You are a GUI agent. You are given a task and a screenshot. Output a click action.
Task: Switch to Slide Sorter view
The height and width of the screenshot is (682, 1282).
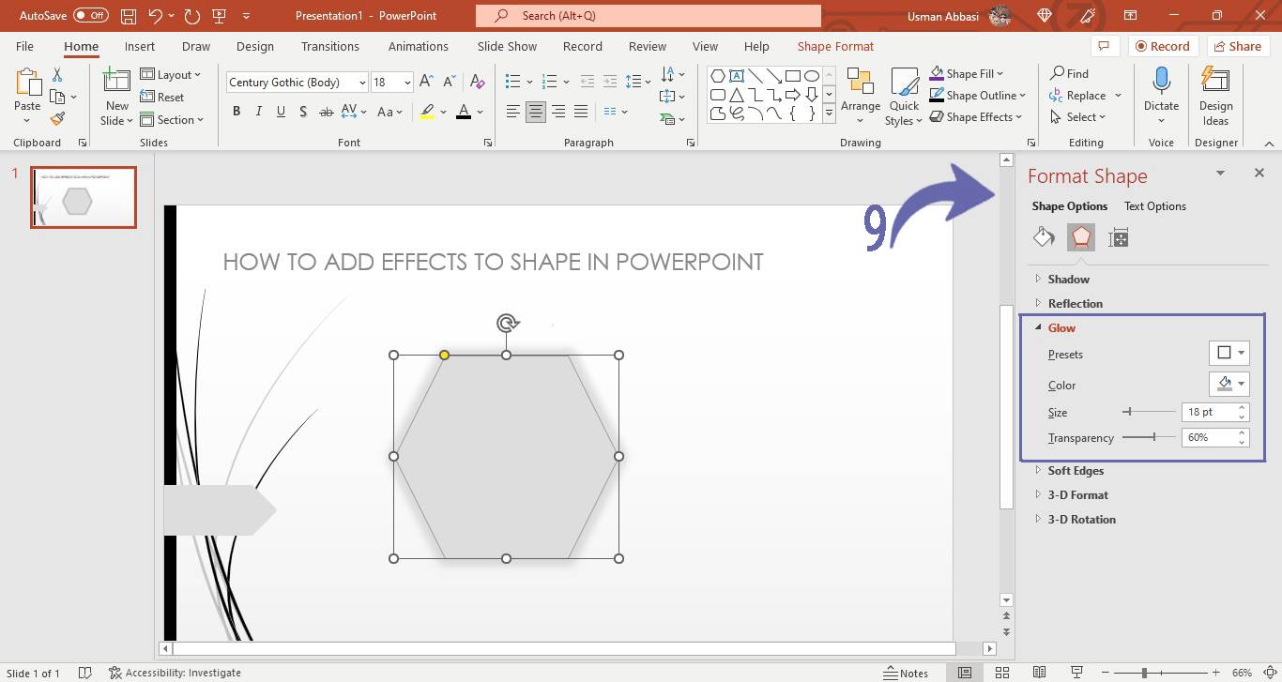pyautogui.click(x=1002, y=673)
